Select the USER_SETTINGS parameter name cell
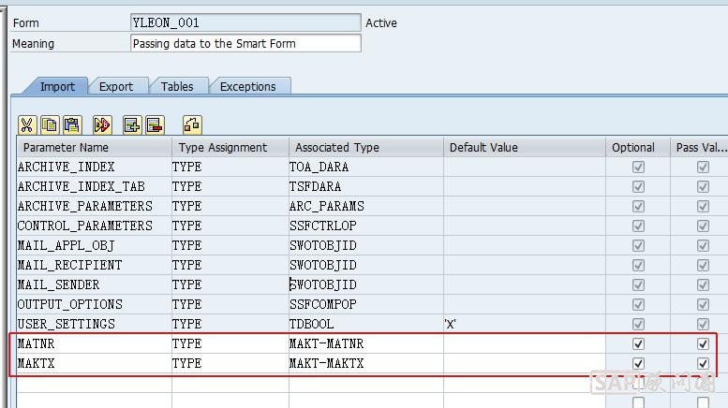 pos(95,324)
